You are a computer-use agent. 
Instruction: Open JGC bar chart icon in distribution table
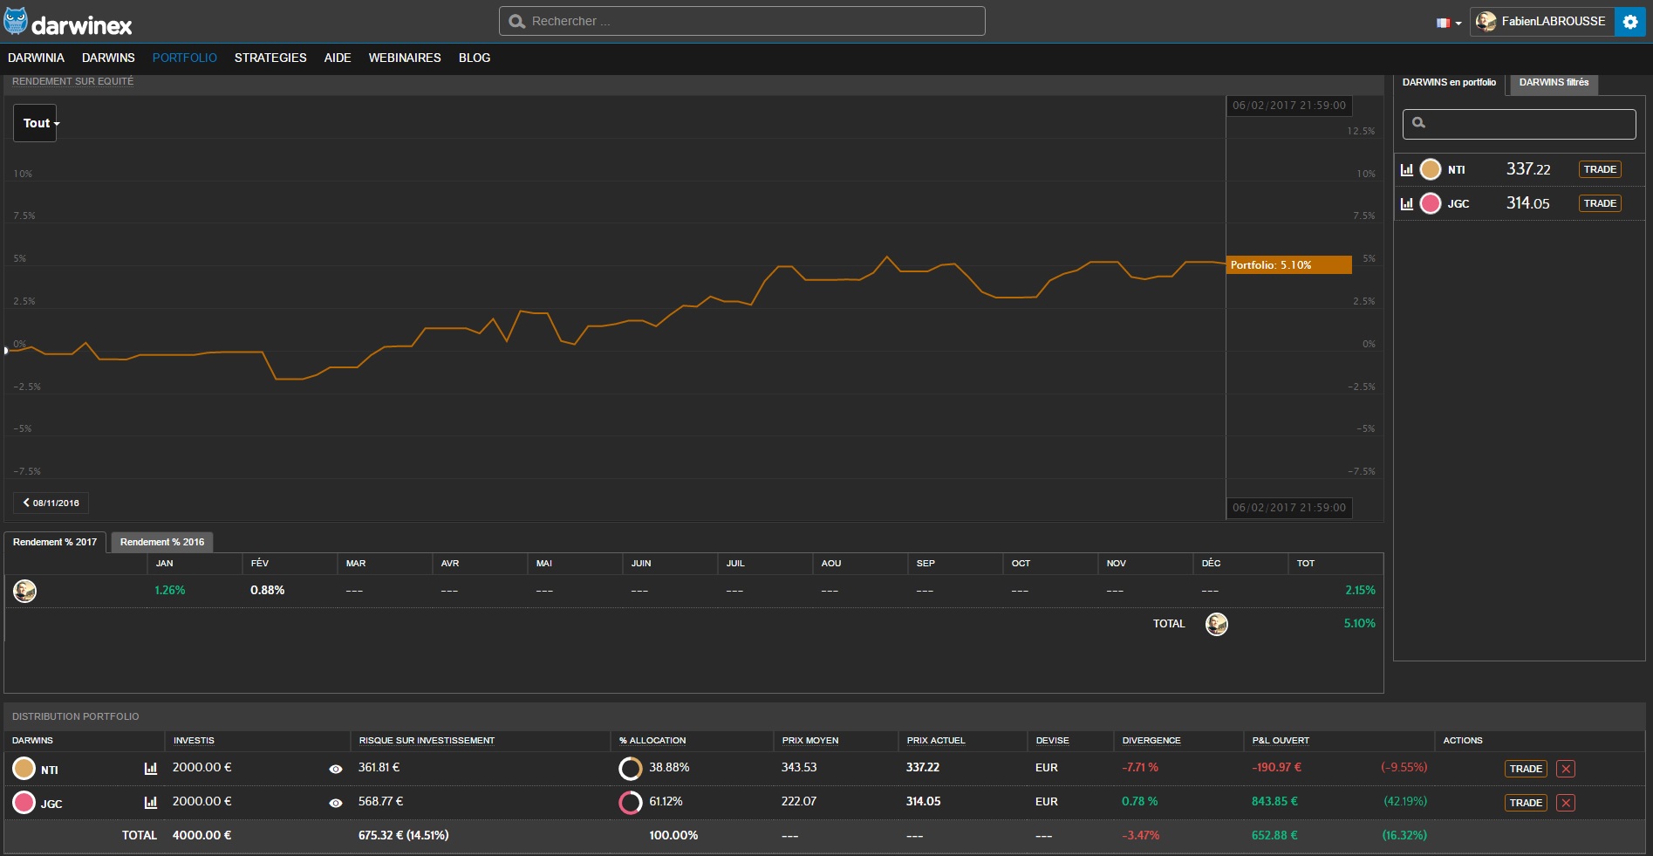tap(151, 803)
